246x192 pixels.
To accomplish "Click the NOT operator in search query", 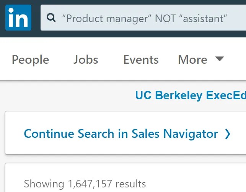I will [165, 19].
